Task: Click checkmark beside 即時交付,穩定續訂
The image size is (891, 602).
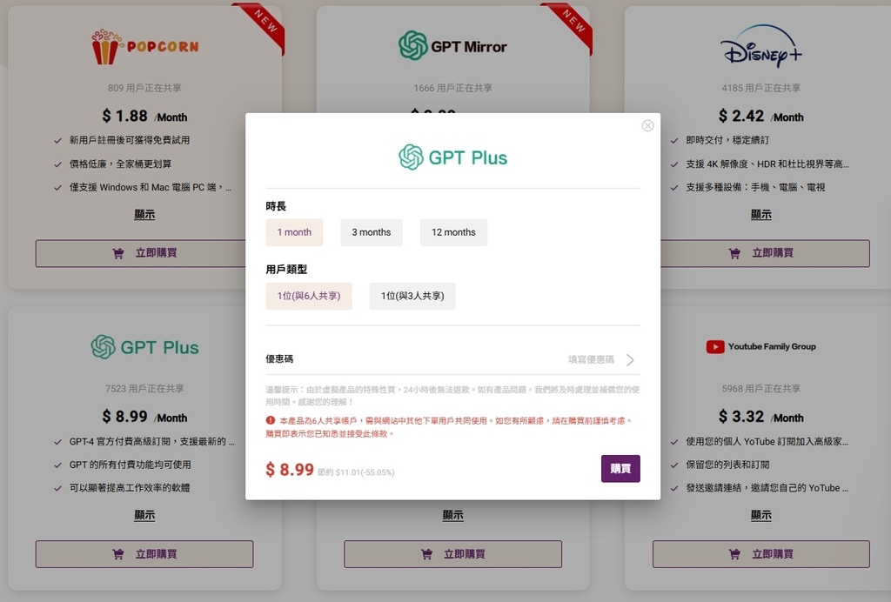Action: tap(674, 140)
